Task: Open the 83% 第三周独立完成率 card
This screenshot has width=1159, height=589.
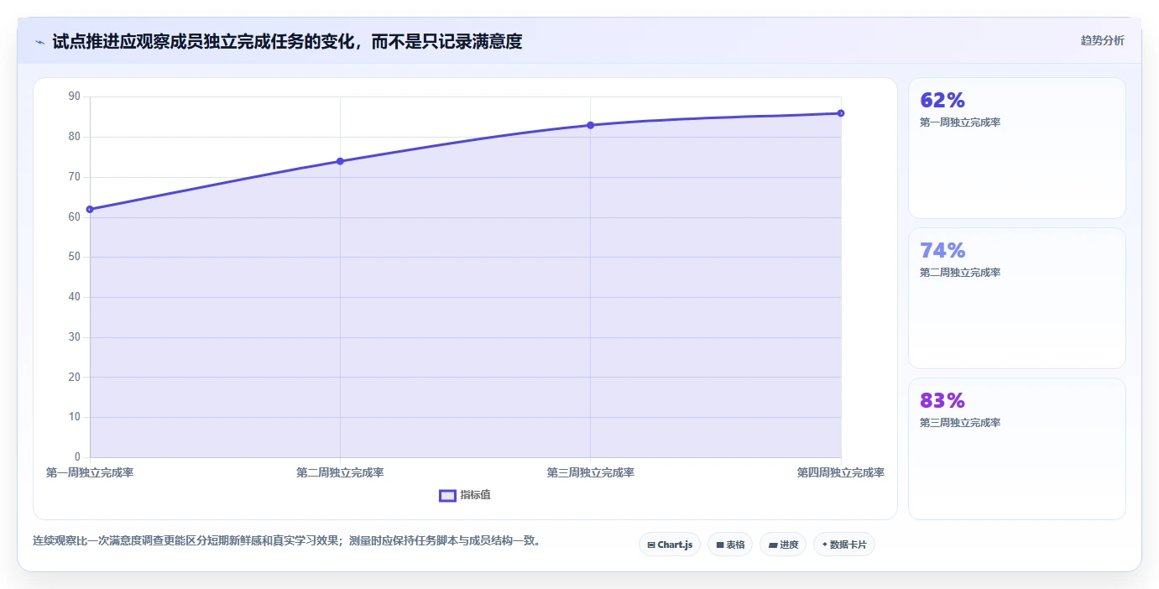Action: (1016, 448)
